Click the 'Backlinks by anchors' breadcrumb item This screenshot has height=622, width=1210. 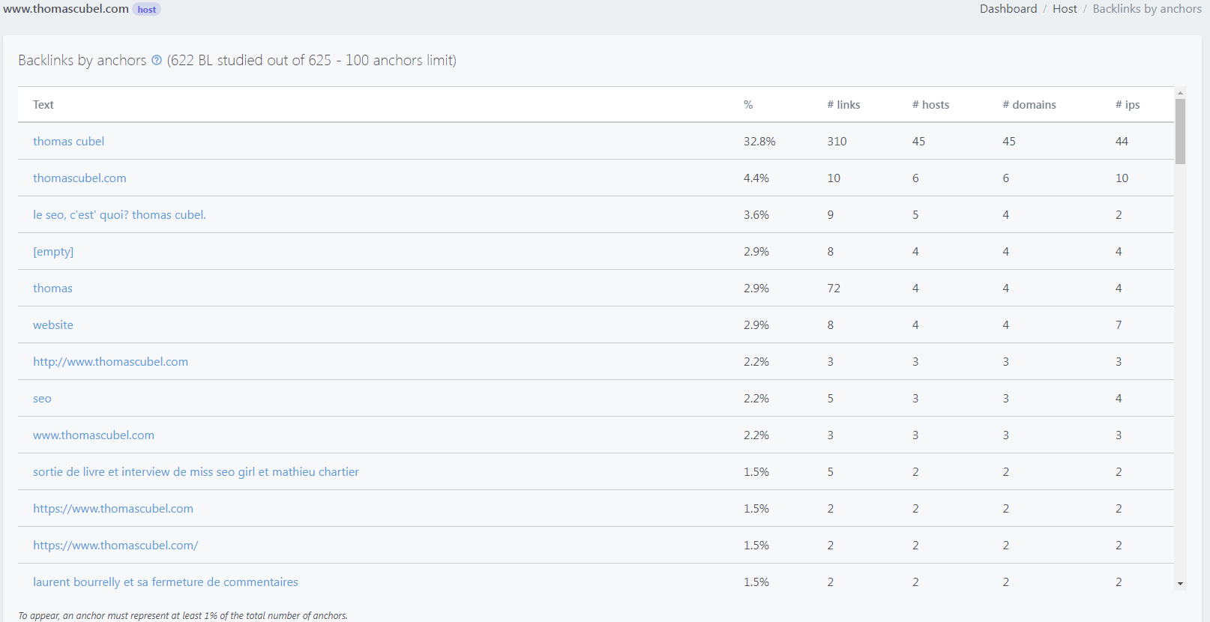(x=1147, y=9)
